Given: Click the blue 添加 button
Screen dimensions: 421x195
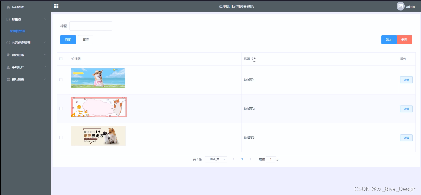Looking at the screenshot, I should pos(389,40).
